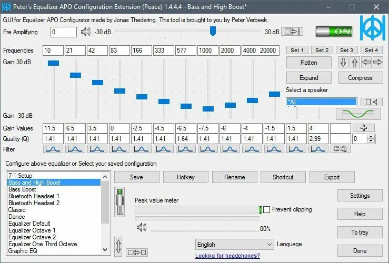Decrease value with stepper down arrow
The width and height of the screenshot is (389, 263).
point(371,141)
